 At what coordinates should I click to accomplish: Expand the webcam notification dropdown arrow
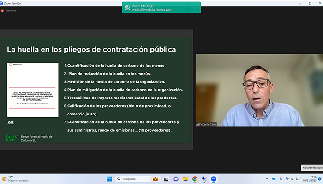[195, 8]
